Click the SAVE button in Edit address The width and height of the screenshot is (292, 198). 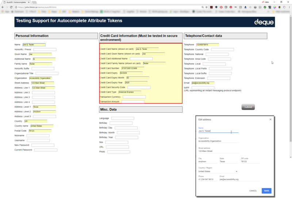(x=266, y=191)
